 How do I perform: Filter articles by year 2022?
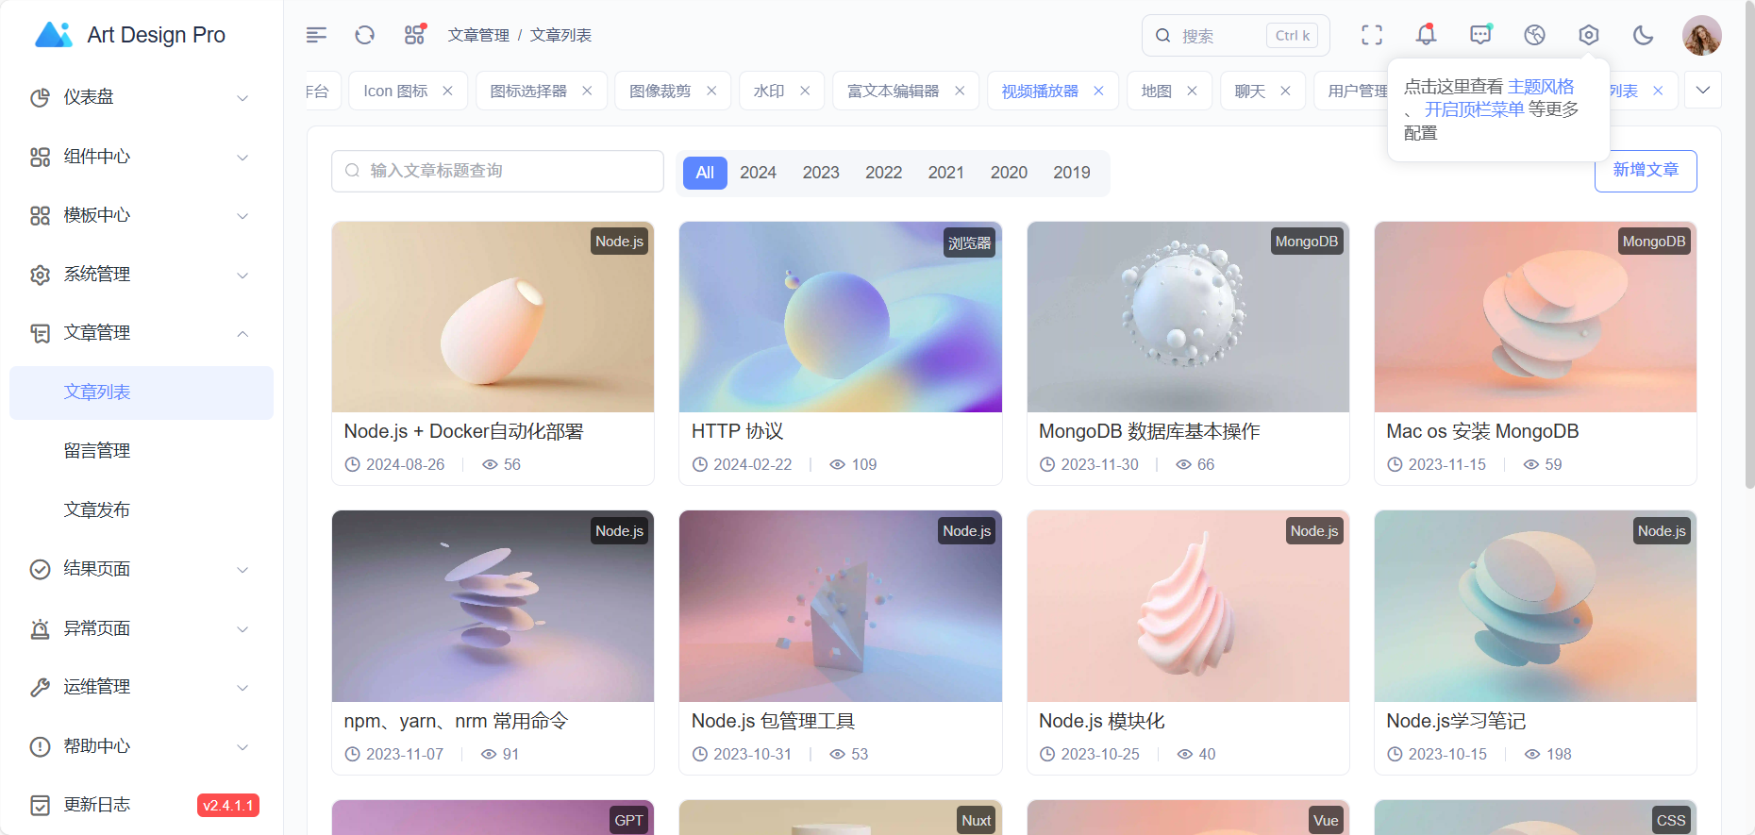coord(883,173)
